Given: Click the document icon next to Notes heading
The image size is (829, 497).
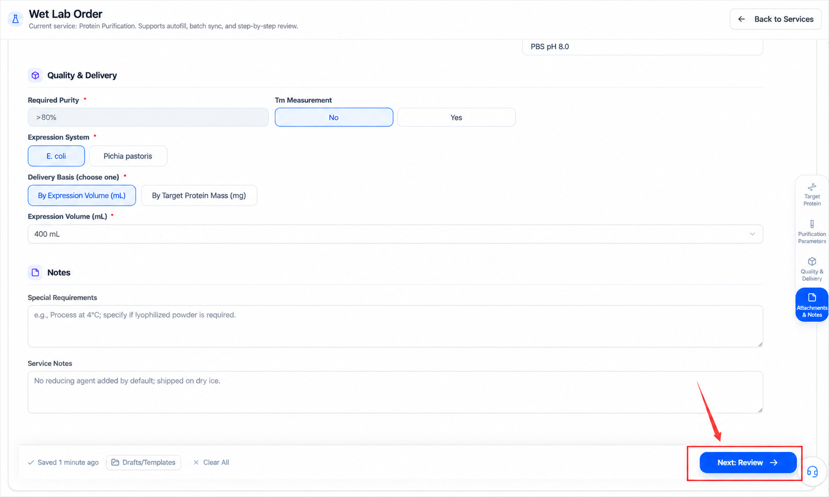Looking at the screenshot, I should point(35,272).
